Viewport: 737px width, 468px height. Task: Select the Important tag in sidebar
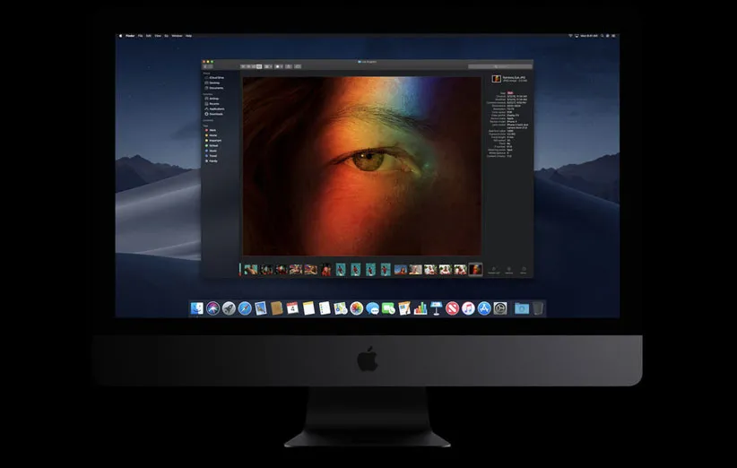coord(213,141)
